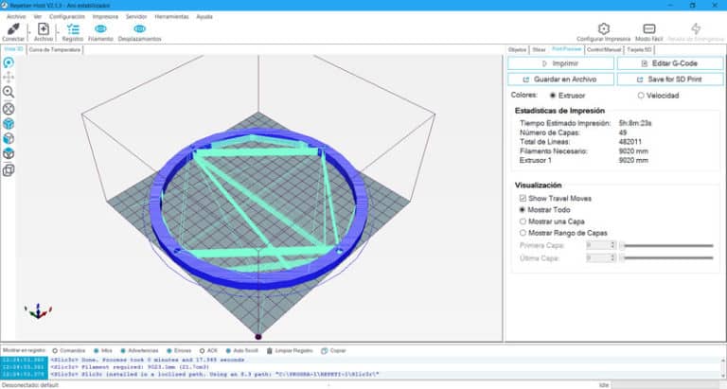Select the Velocidad color radio button
The height and width of the screenshot is (389, 727).
coord(641,96)
